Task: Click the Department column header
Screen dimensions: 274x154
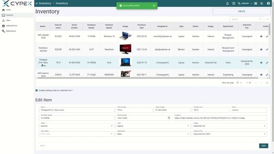Action: [228, 26]
